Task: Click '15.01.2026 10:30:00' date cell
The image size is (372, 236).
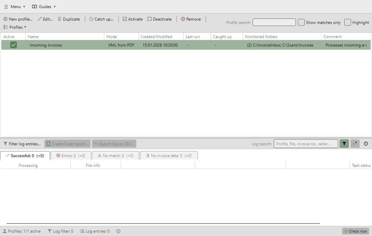Action: pos(160,45)
